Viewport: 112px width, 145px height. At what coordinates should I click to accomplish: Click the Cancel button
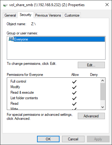(73, 139)
